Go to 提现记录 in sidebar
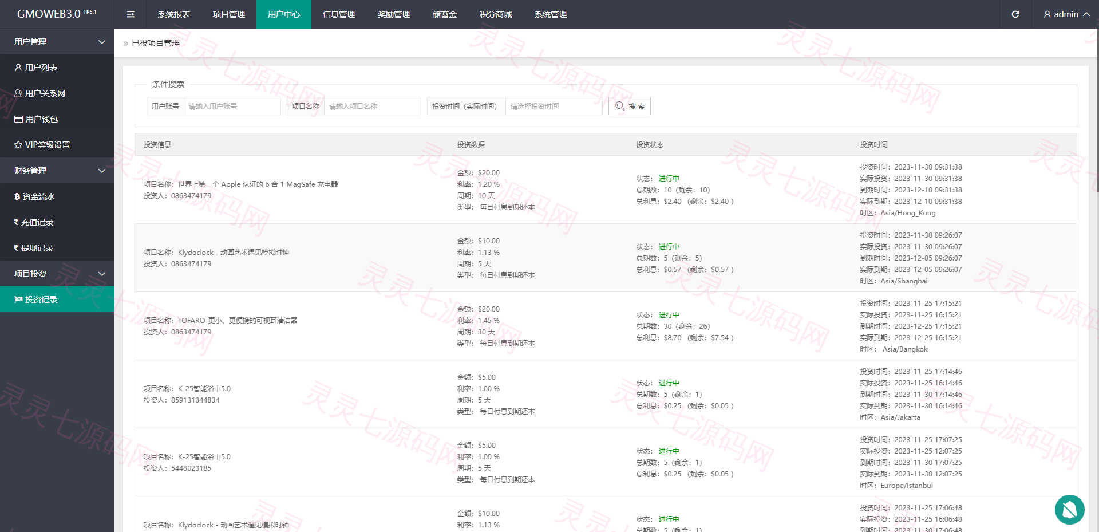The width and height of the screenshot is (1099, 532). (57, 248)
